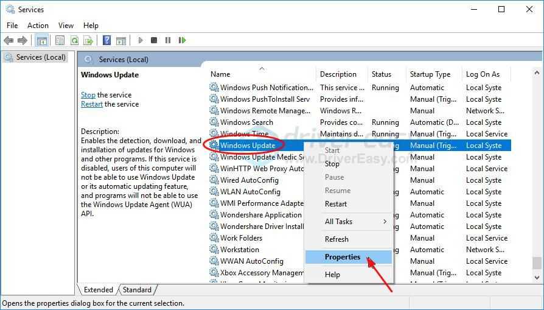Click gear icon beside Wired AutoConfig

214,180
